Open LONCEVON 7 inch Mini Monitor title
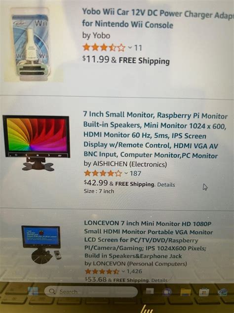The image size is (234, 313). pyautogui.click(x=149, y=239)
